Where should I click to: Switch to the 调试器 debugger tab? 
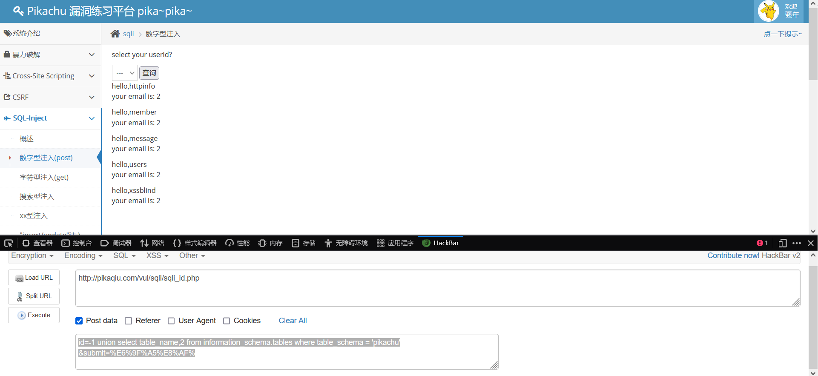pos(116,243)
